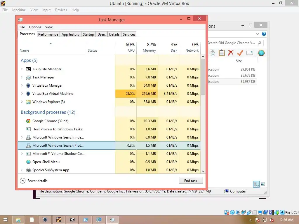Open the Task Manager Options menu
299x224 pixels.
pyautogui.click(x=35, y=27)
